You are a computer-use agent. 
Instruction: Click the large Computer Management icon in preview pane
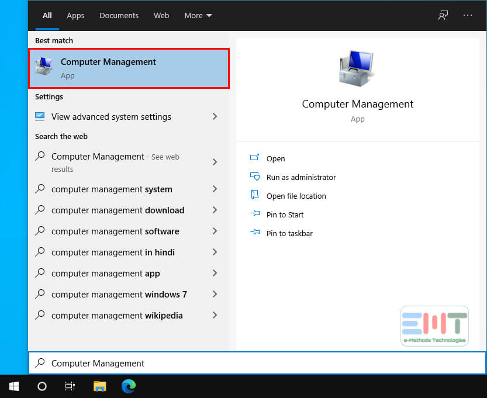click(357, 68)
